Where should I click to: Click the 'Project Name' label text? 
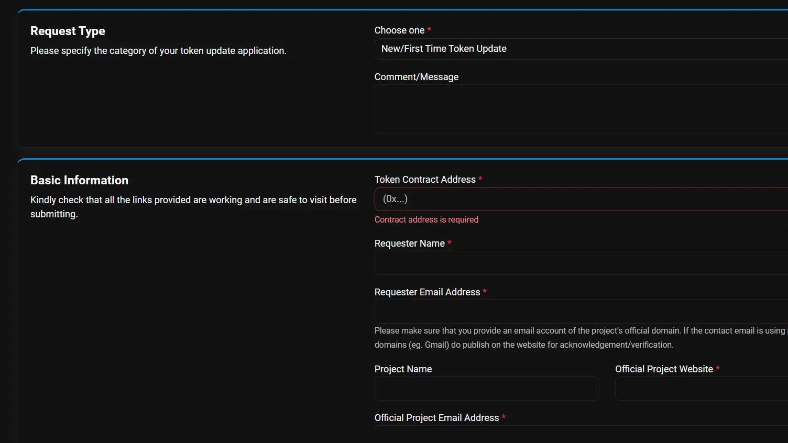tap(403, 369)
